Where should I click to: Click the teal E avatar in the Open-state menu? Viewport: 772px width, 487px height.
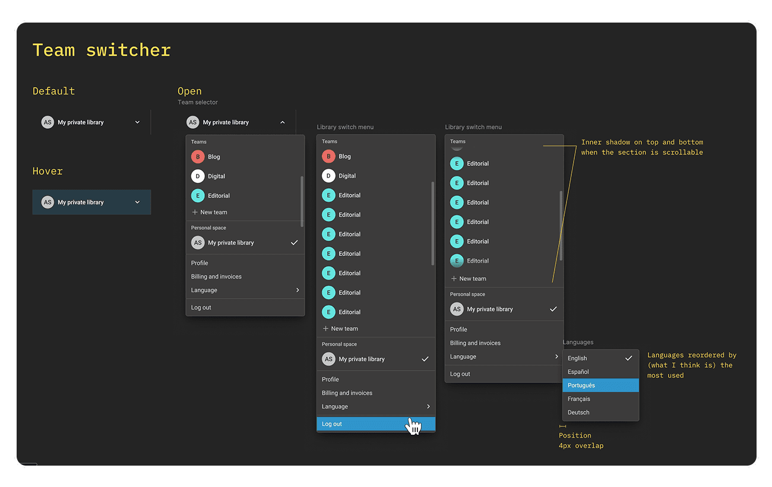tap(198, 195)
